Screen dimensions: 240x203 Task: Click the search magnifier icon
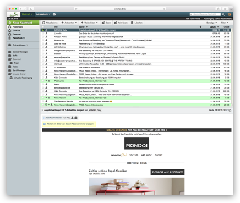(223, 14)
